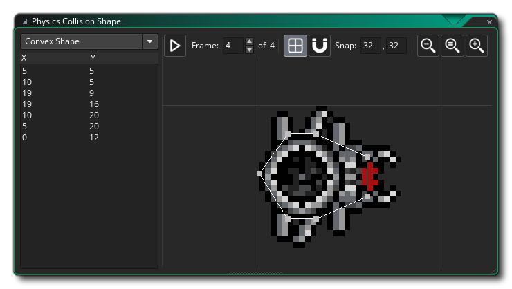The height and width of the screenshot is (289, 512).
Task: Increase the frame number with up arrow
Action: [250, 42]
